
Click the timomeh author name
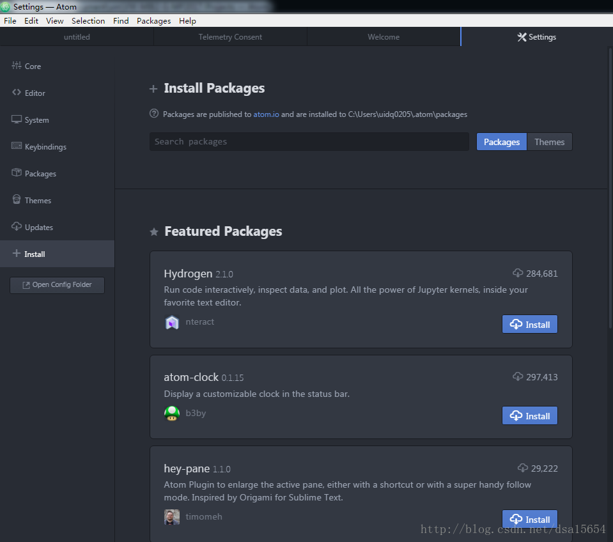[204, 516]
